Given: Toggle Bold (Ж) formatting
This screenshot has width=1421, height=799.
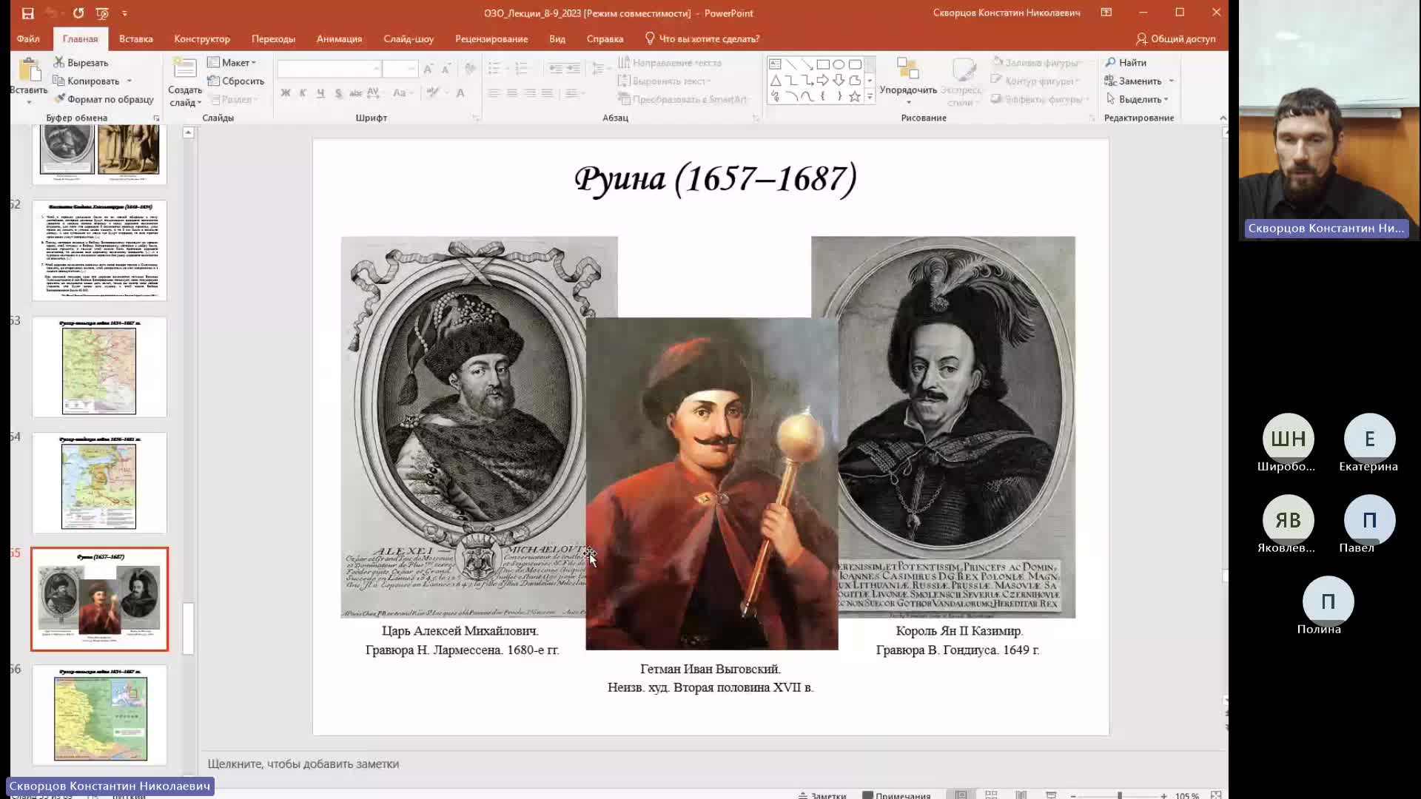Looking at the screenshot, I should point(286,92).
